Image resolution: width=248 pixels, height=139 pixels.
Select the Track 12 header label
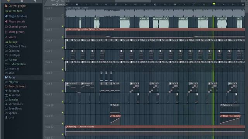49,127
